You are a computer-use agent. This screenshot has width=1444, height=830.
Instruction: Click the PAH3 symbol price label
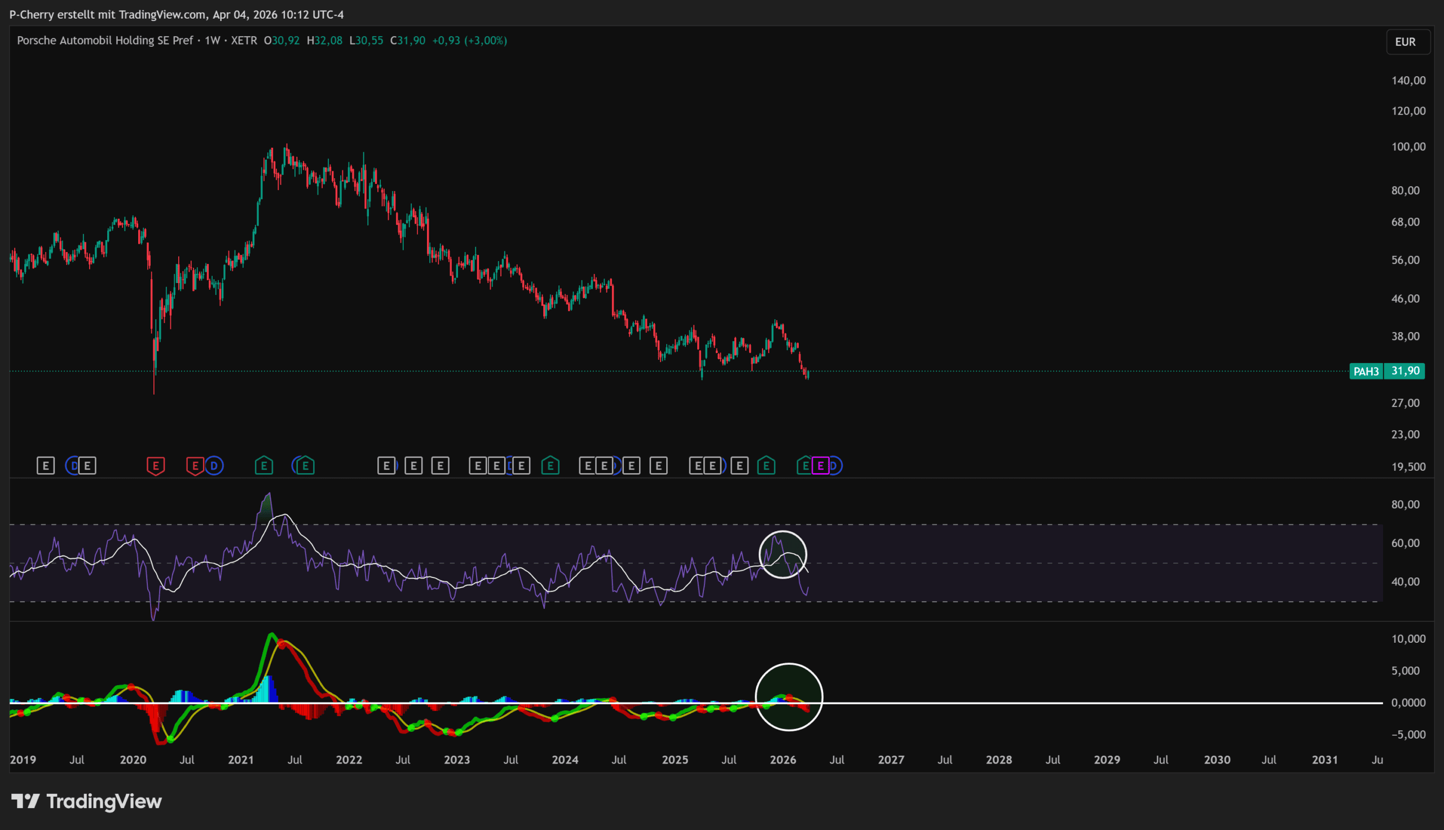(1366, 372)
